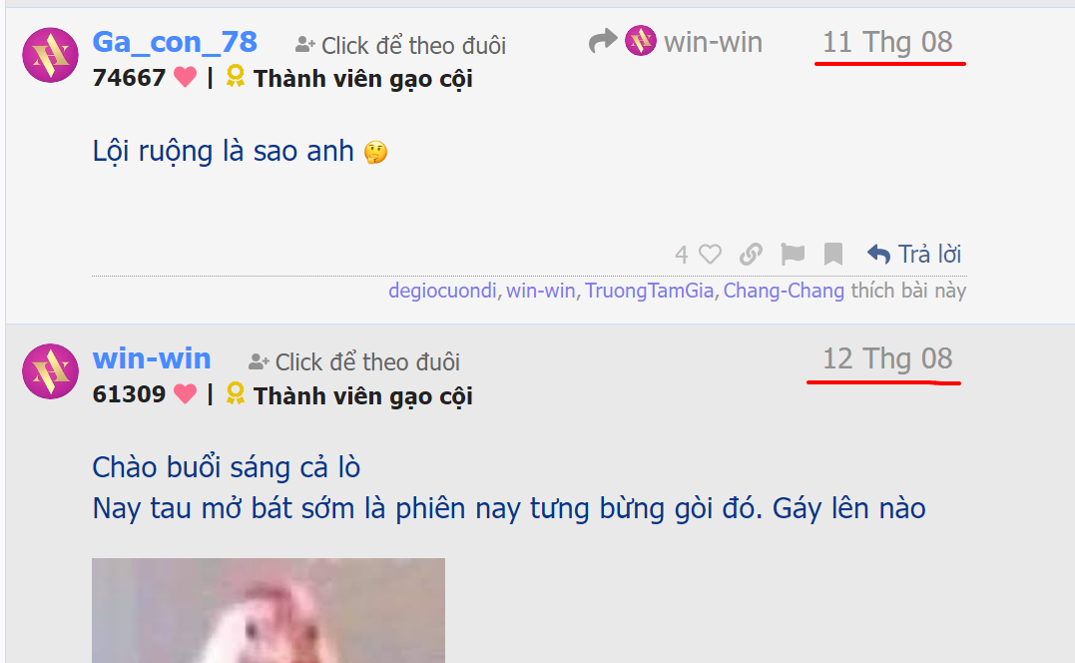Open Ga_con_78 username profile link
Image resolution: width=1075 pixels, height=663 pixels.
[175, 42]
